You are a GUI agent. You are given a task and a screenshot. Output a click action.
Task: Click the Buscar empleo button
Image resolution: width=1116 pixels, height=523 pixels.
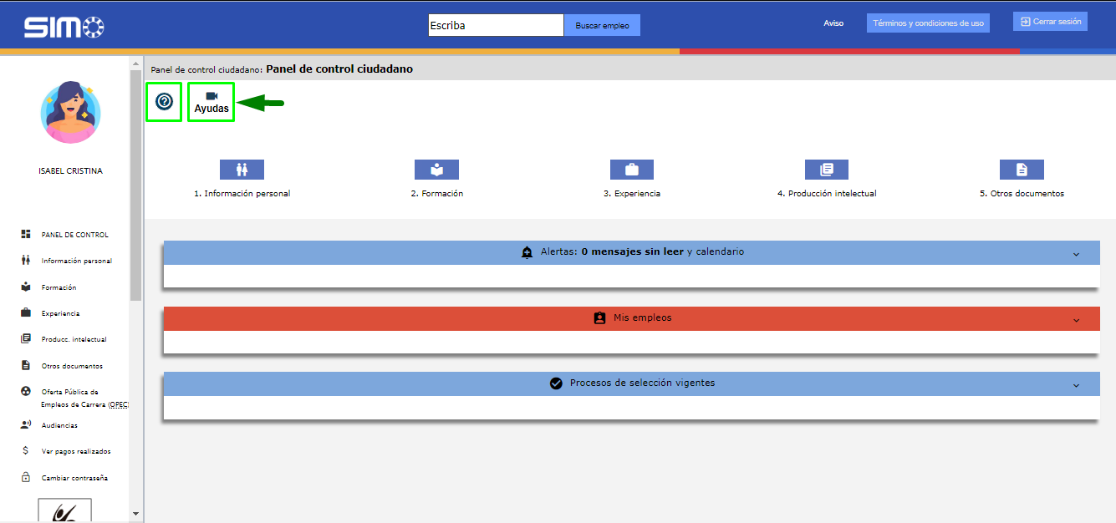pyautogui.click(x=602, y=26)
